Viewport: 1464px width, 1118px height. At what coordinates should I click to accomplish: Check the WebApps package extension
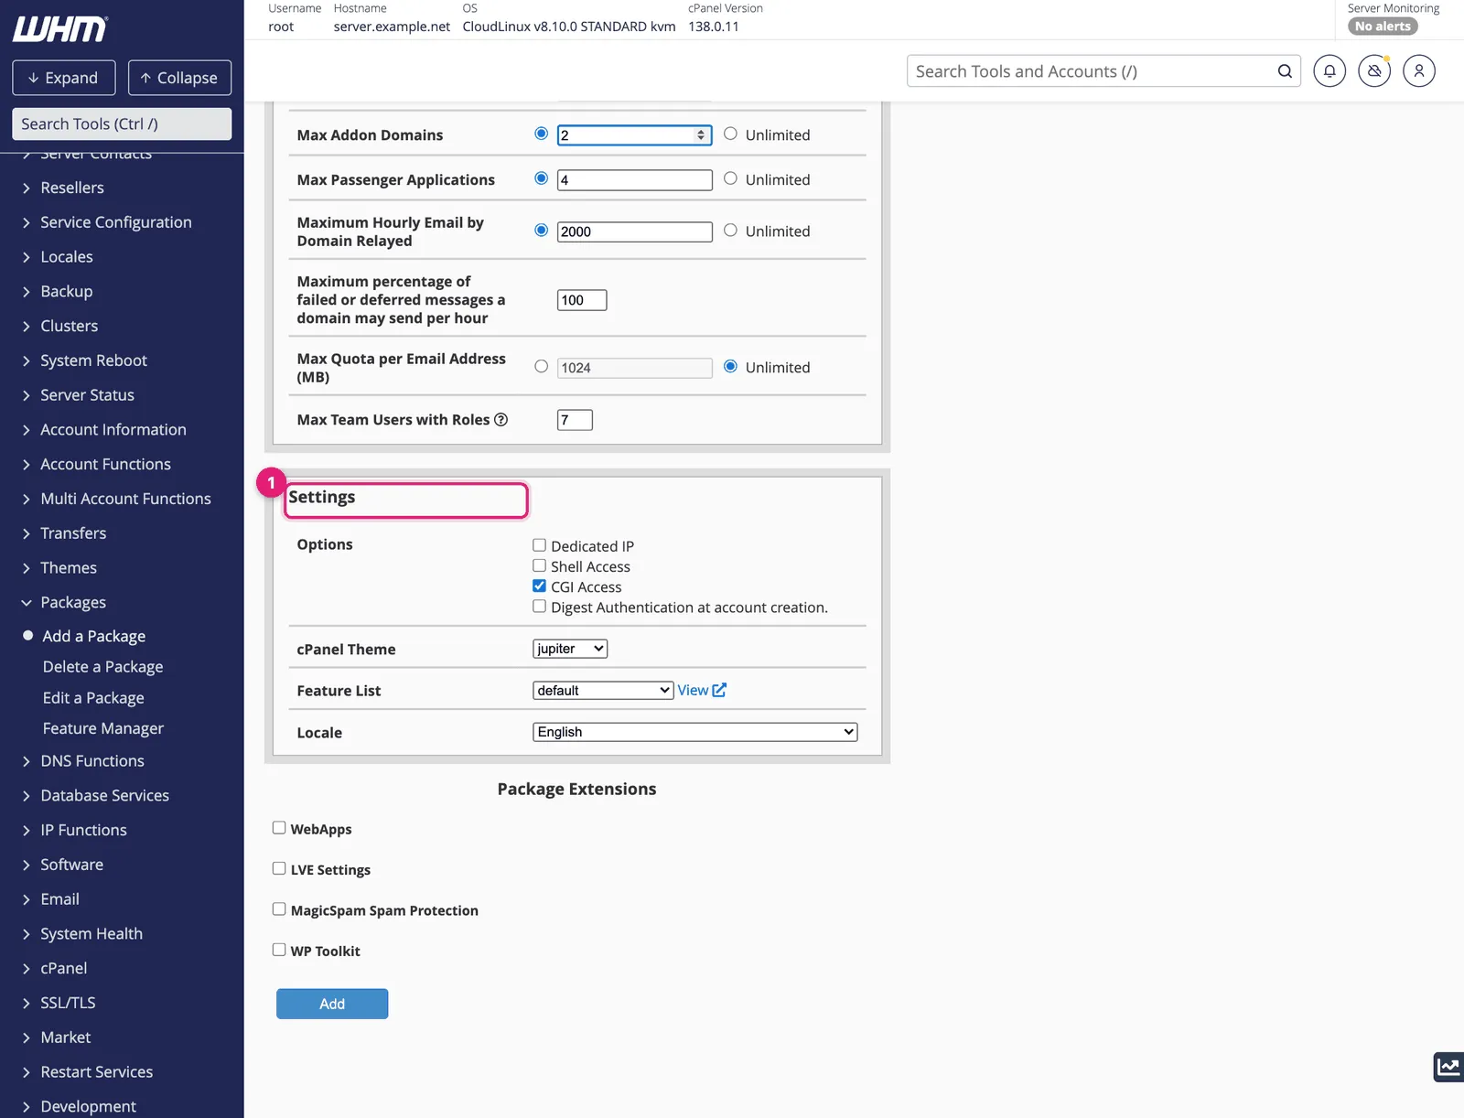tap(279, 827)
